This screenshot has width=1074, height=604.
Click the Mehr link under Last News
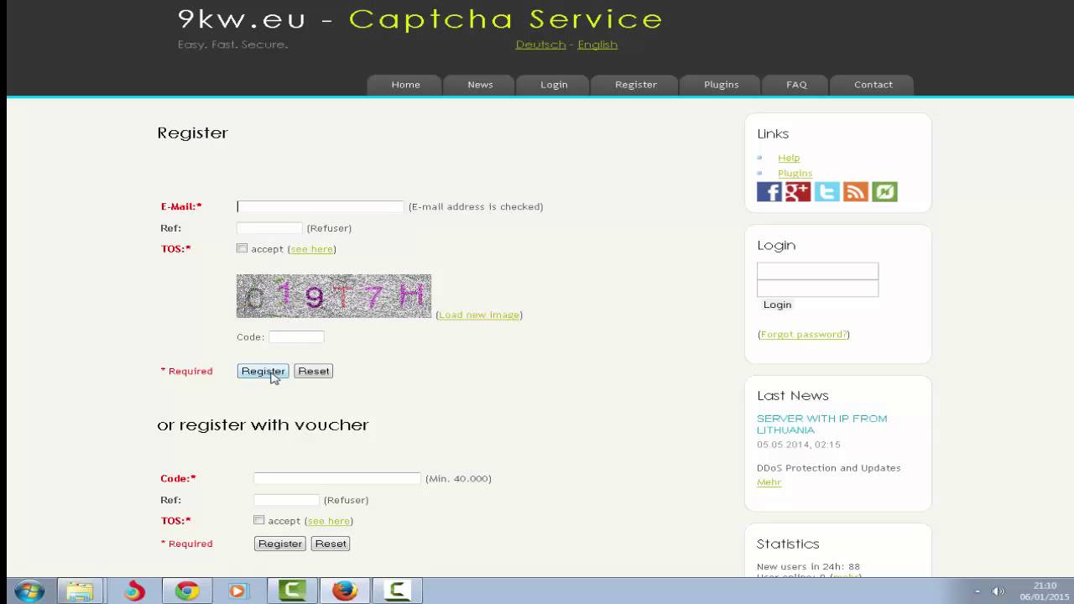coord(769,482)
